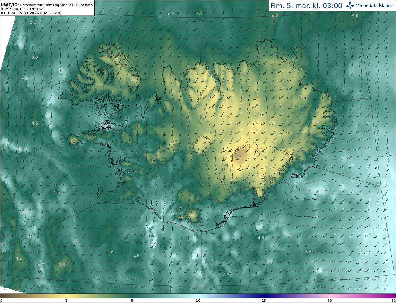
Task: Click the 4.8 value off the southeast coast
Action: click(261, 238)
